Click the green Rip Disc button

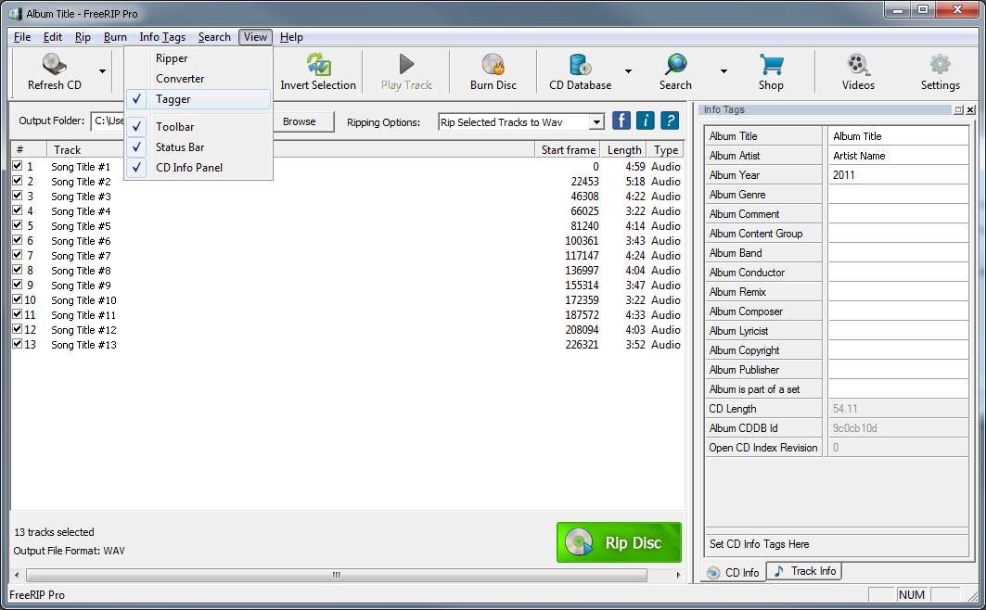pyautogui.click(x=619, y=542)
